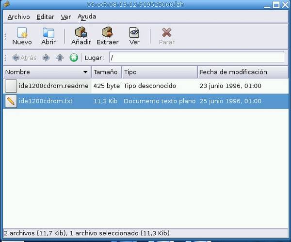This screenshot has height=242, width=291.
Task: Click the Añadir files icon
Action: tap(81, 32)
